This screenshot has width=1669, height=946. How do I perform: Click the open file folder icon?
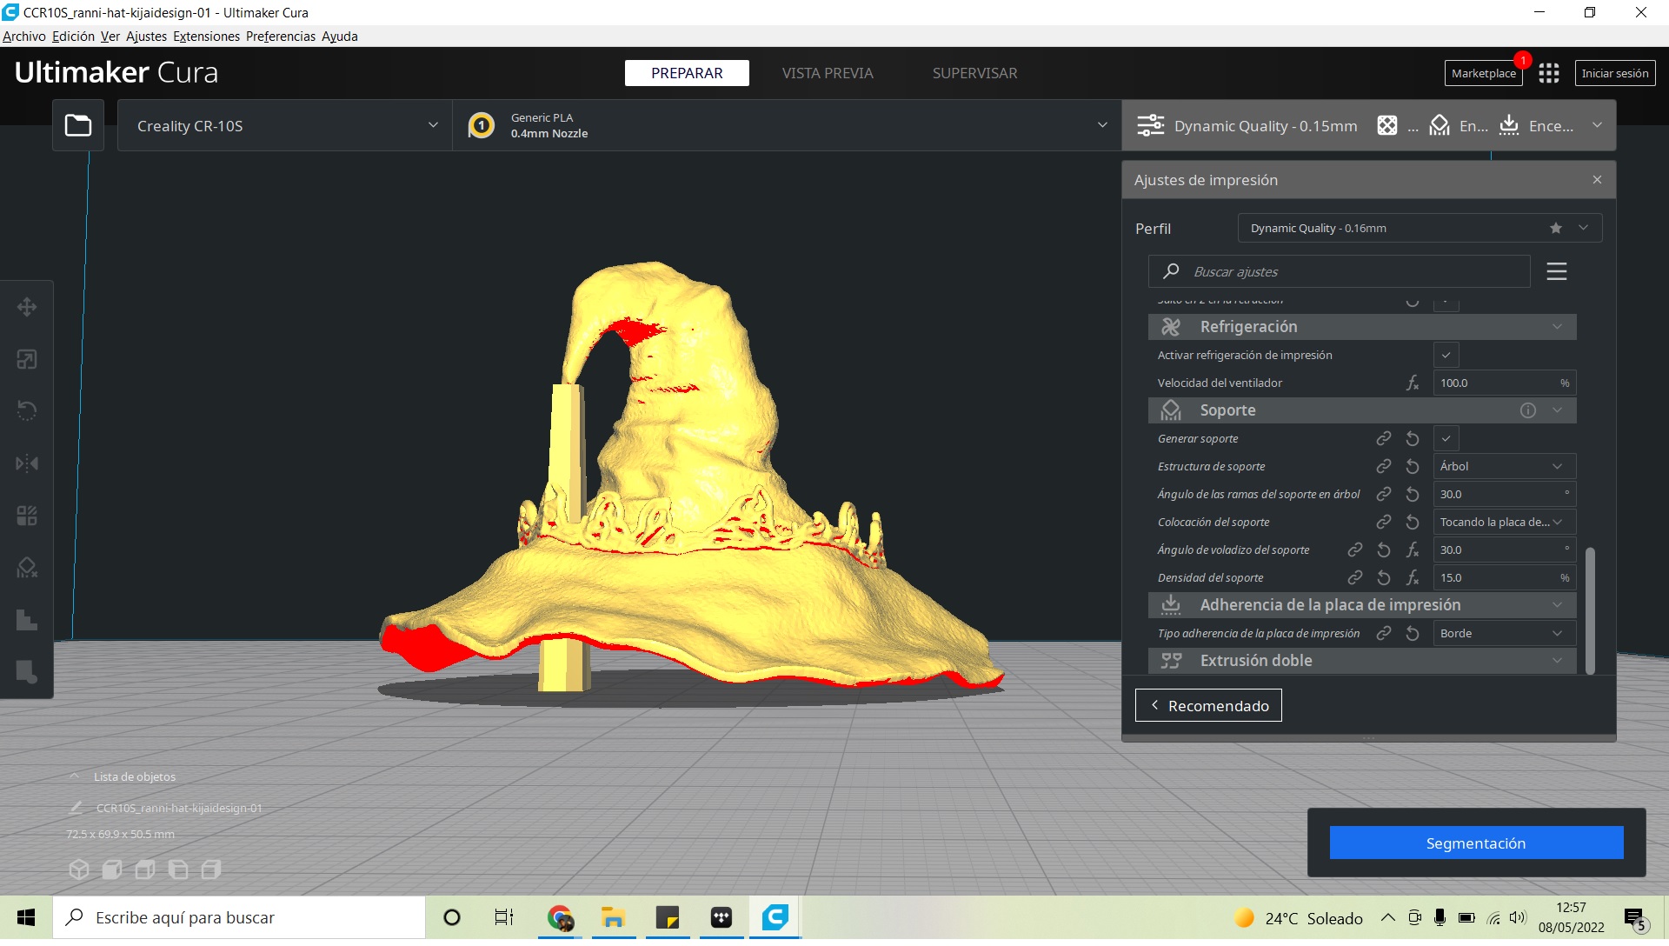(x=78, y=126)
